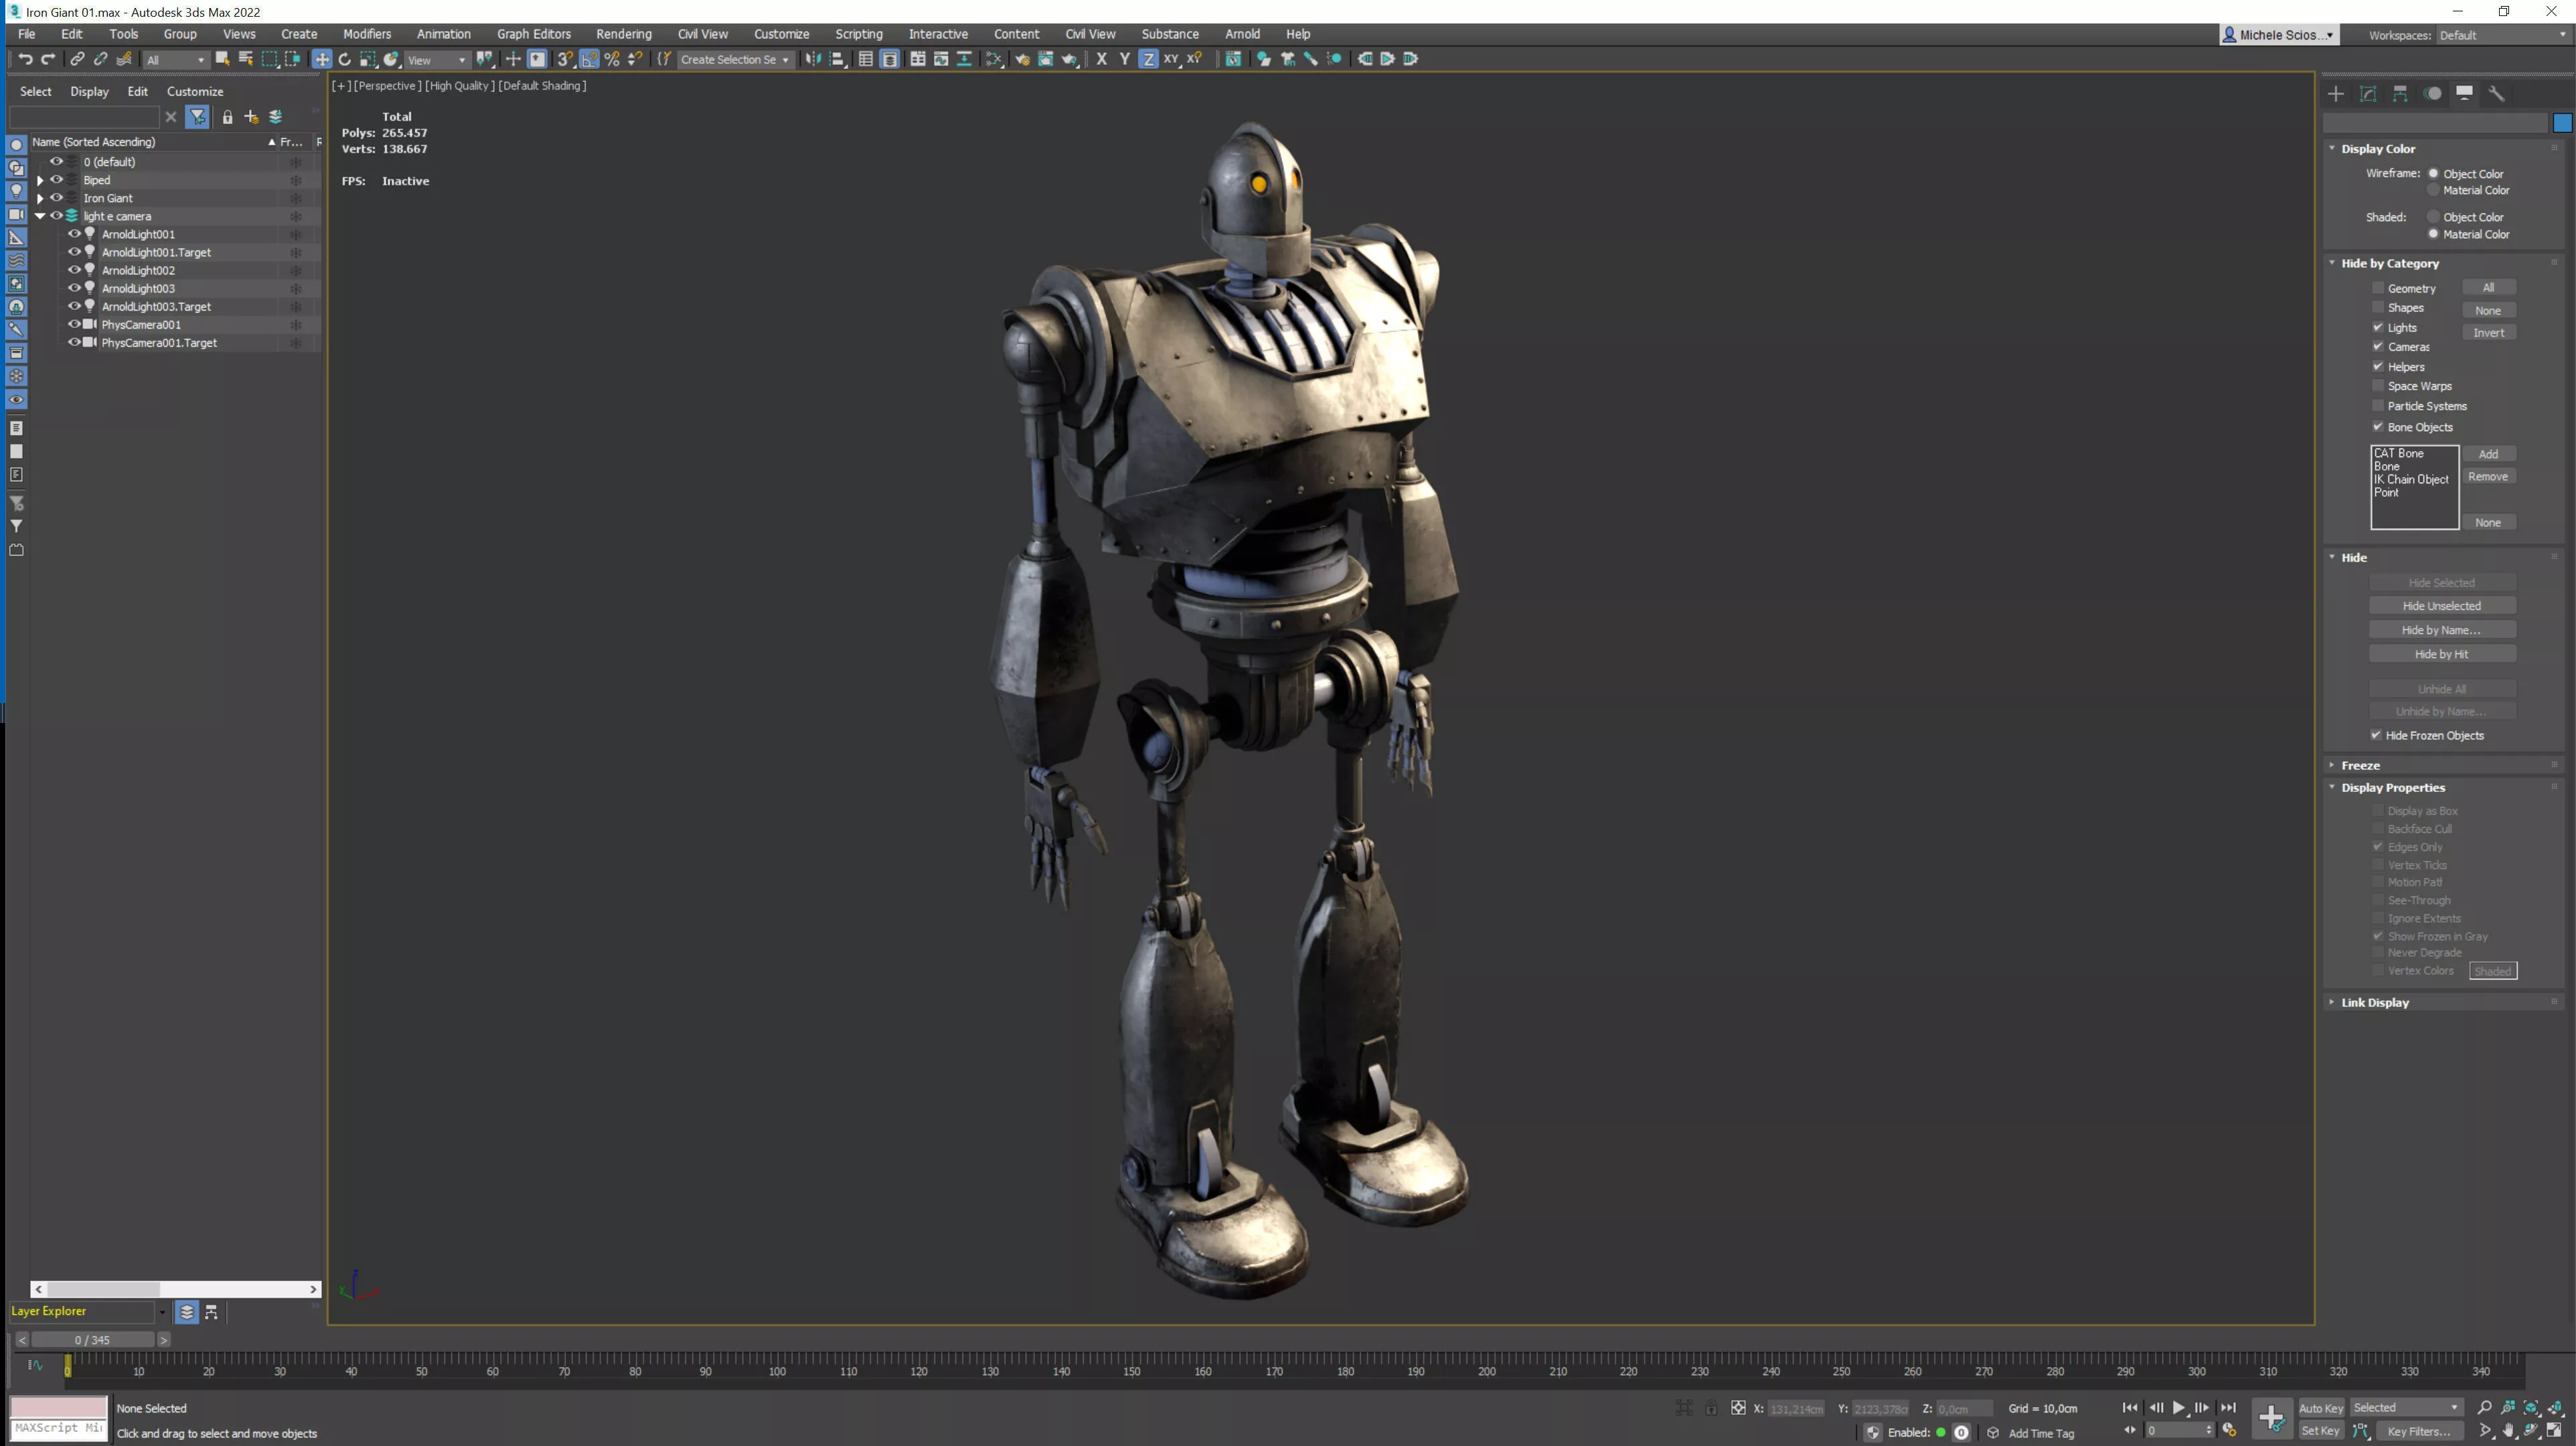Clear the Scene Explorer search with X
This screenshot has width=2576, height=1446.
coord(171,117)
